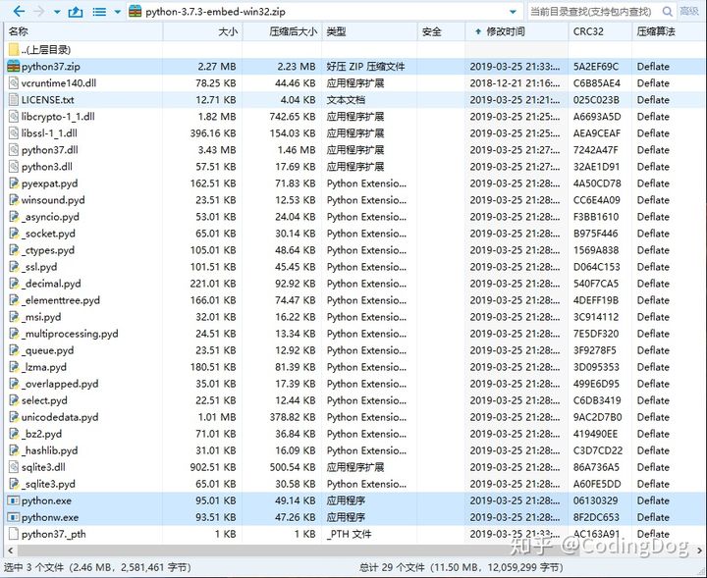Select the pythonw.exe application icon
This screenshot has width=707, height=578.
(x=14, y=517)
